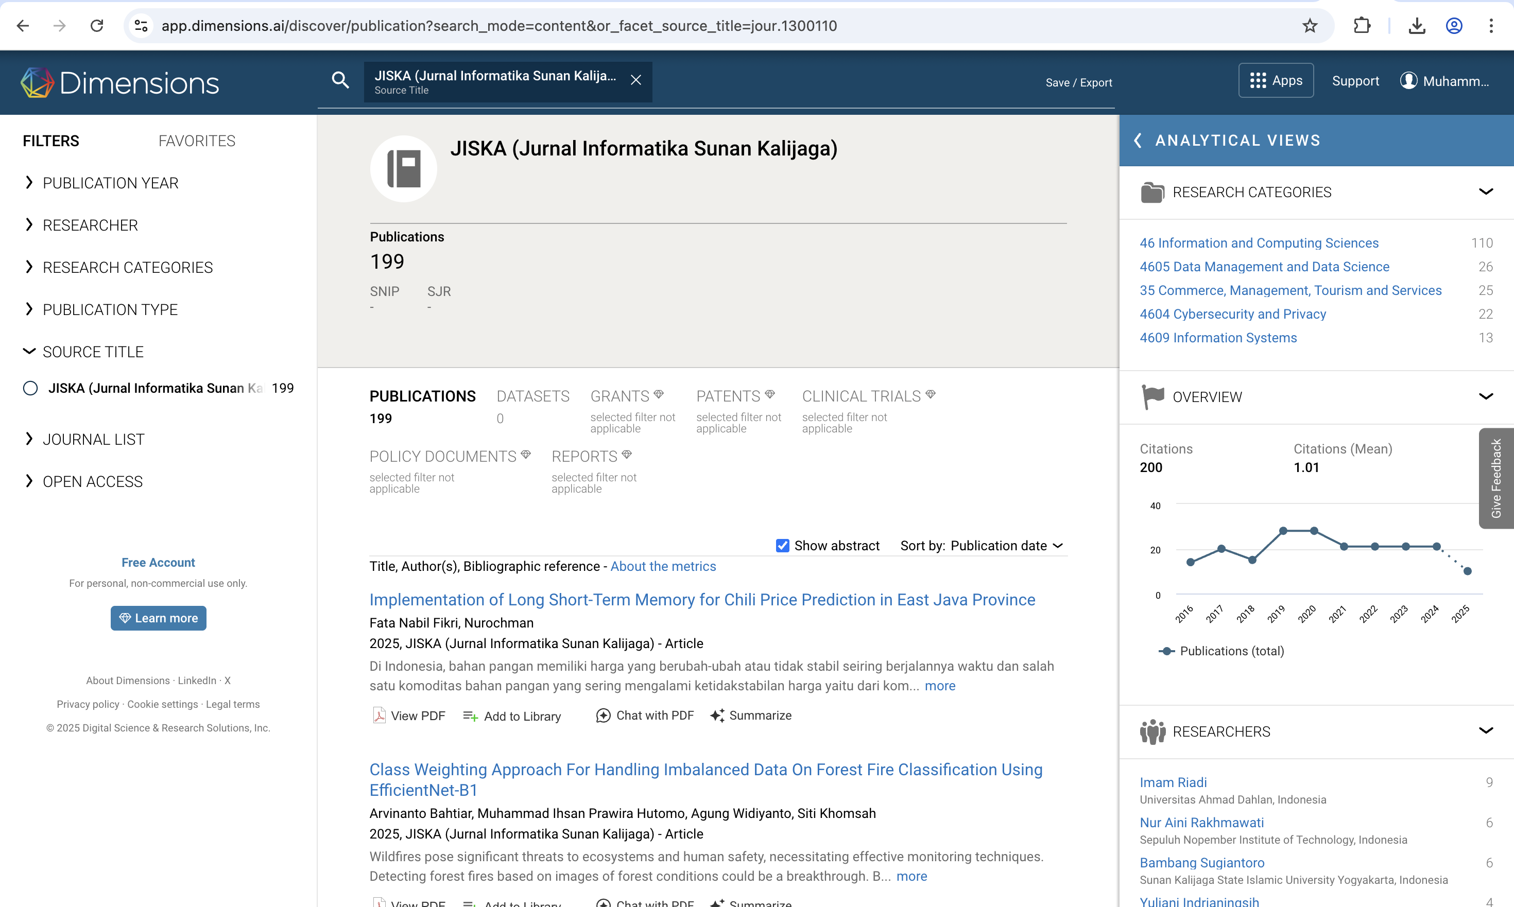
Task: Click the search magnifier icon
Action: (340, 80)
